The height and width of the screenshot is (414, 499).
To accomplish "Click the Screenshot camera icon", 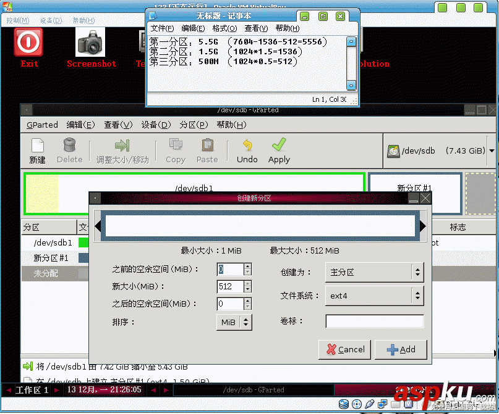I will click(x=90, y=42).
